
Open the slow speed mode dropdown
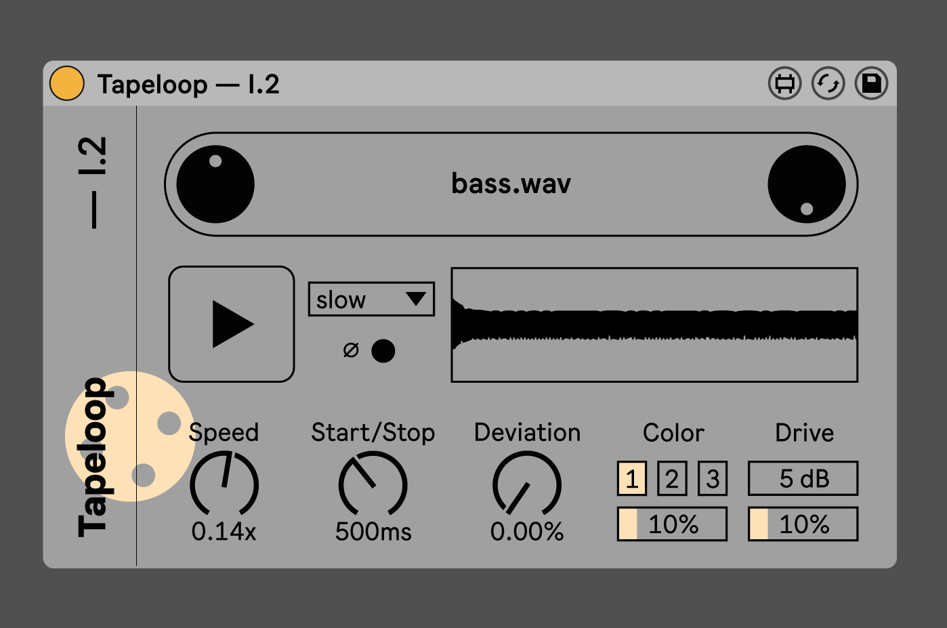point(371,299)
